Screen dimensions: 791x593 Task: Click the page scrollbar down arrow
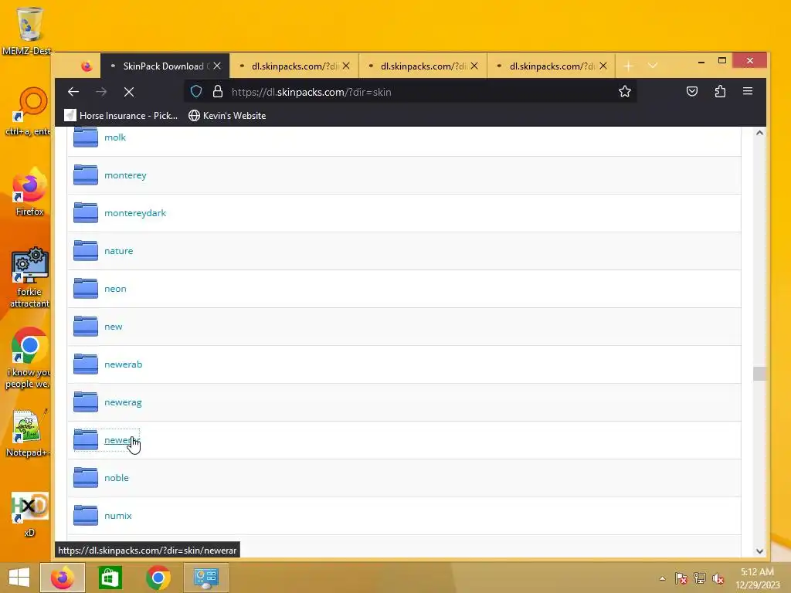pyautogui.click(x=760, y=551)
